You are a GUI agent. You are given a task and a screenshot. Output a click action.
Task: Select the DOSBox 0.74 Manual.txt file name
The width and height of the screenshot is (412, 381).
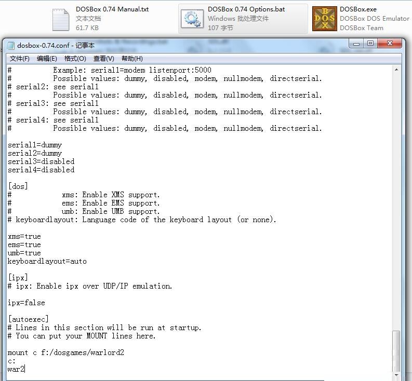(112, 9)
